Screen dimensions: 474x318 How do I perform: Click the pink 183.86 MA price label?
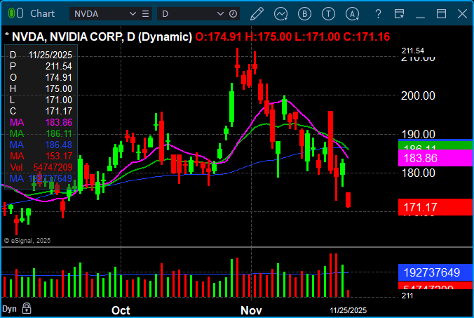pyautogui.click(x=435, y=158)
